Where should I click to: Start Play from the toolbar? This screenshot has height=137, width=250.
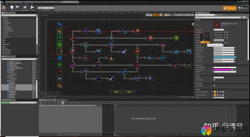coord(32,7)
